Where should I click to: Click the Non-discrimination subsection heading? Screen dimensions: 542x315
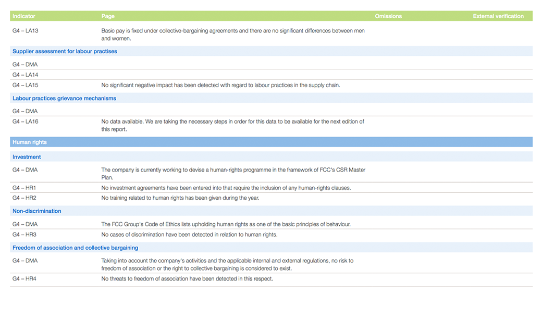point(37,211)
